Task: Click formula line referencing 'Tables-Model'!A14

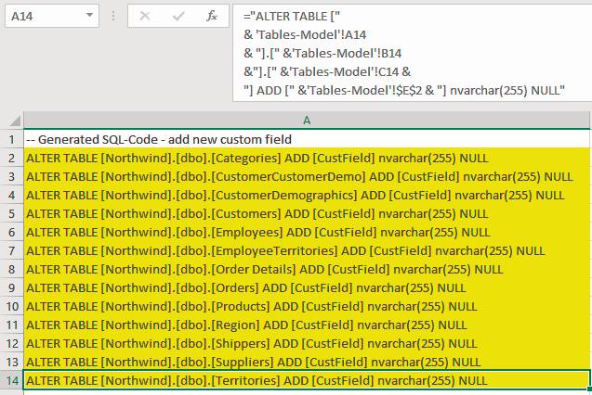Action: pos(305,34)
